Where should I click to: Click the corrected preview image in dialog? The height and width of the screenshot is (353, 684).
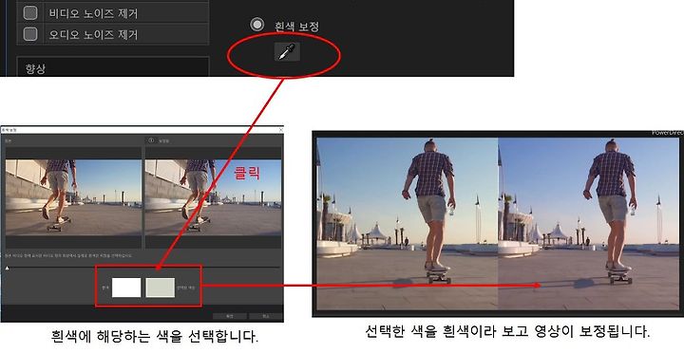(x=213, y=197)
